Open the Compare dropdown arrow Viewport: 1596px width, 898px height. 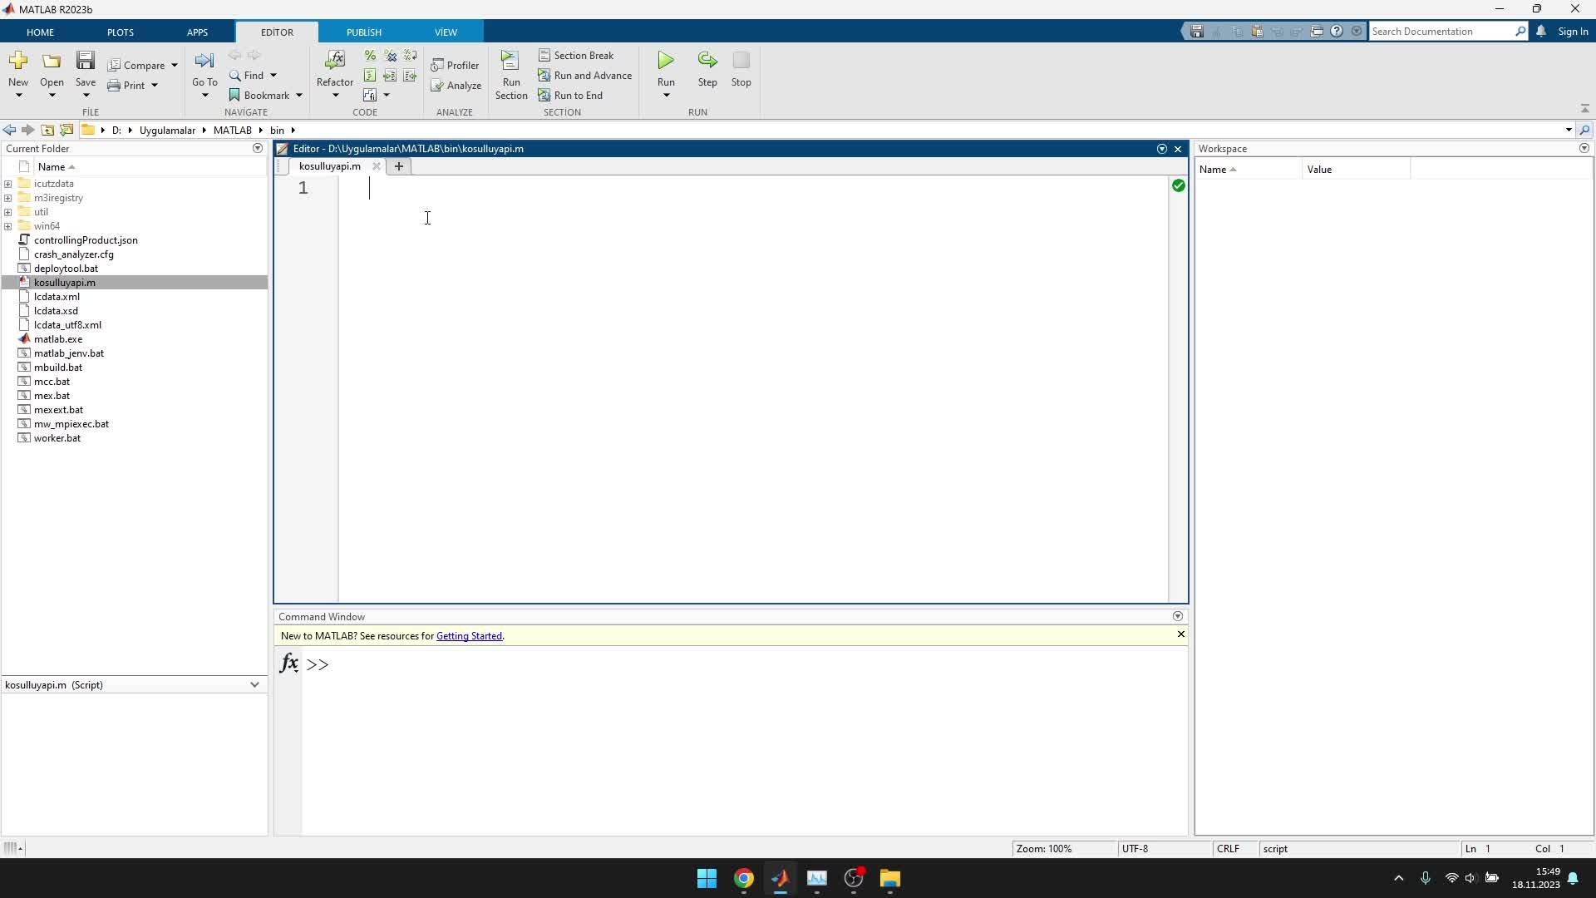(175, 66)
